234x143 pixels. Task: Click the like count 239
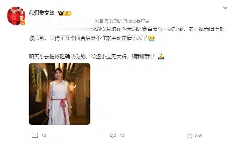click(x=198, y=136)
